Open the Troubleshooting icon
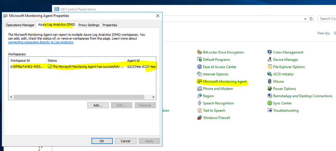Screen dimensions: 336x151 [269, 110]
